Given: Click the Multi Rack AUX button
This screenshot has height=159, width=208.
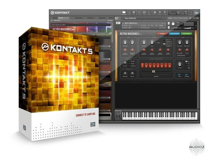Looking at the screenshot, I should pos(194,18).
